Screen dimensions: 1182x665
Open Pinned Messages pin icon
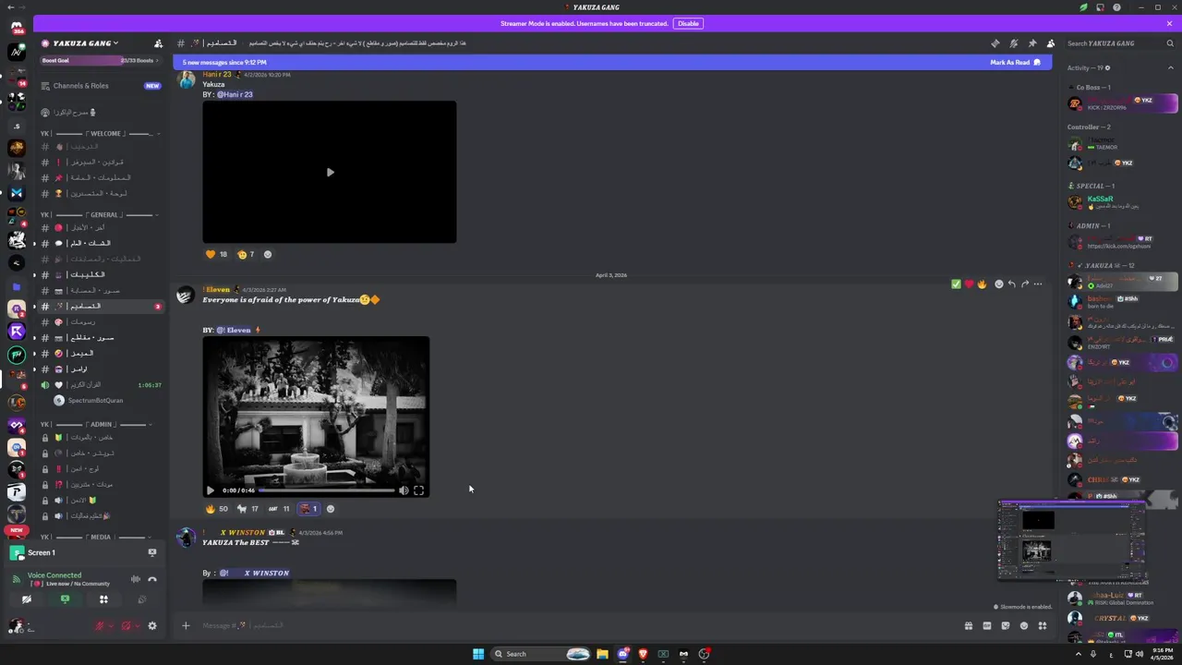point(1031,43)
